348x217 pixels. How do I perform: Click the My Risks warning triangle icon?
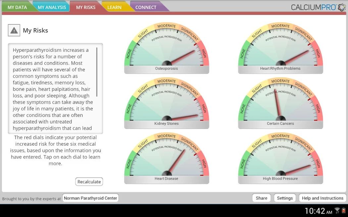click(14, 30)
